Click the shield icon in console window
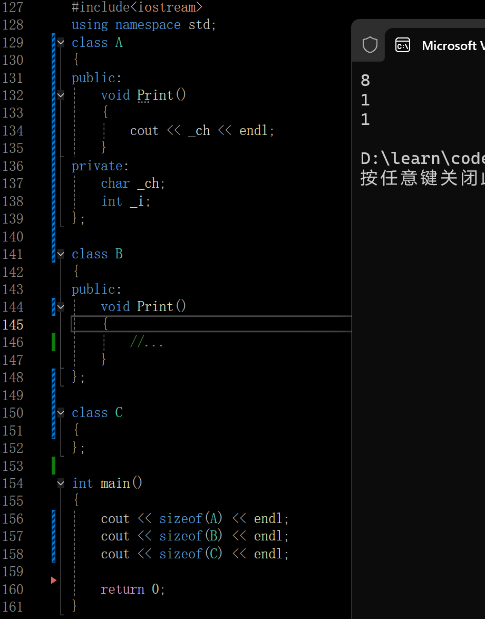The image size is (485, 619). pyautogui.click(x=370, y=45)
